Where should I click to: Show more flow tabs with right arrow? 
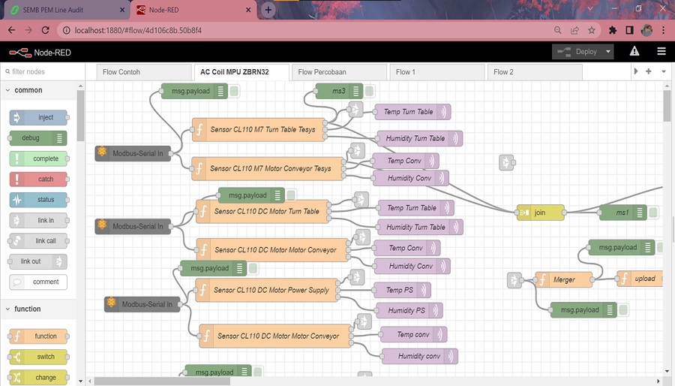(x=636, y=71)
